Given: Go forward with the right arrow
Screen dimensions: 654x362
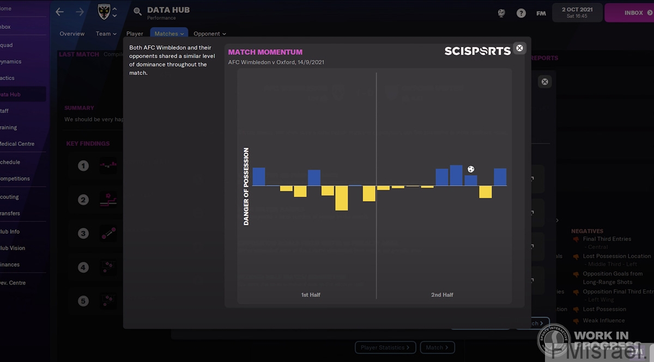Looking at the screenshot, I should click(80, 12).
